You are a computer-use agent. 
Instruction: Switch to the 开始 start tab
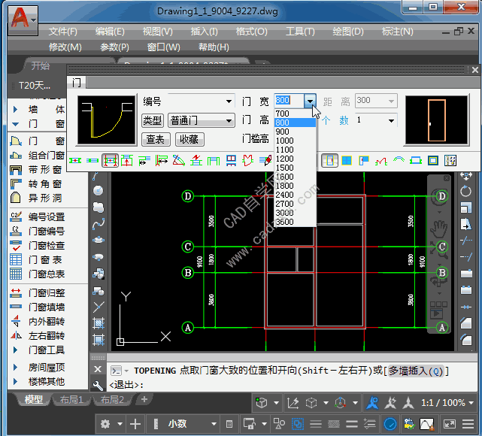click(41, 65)
